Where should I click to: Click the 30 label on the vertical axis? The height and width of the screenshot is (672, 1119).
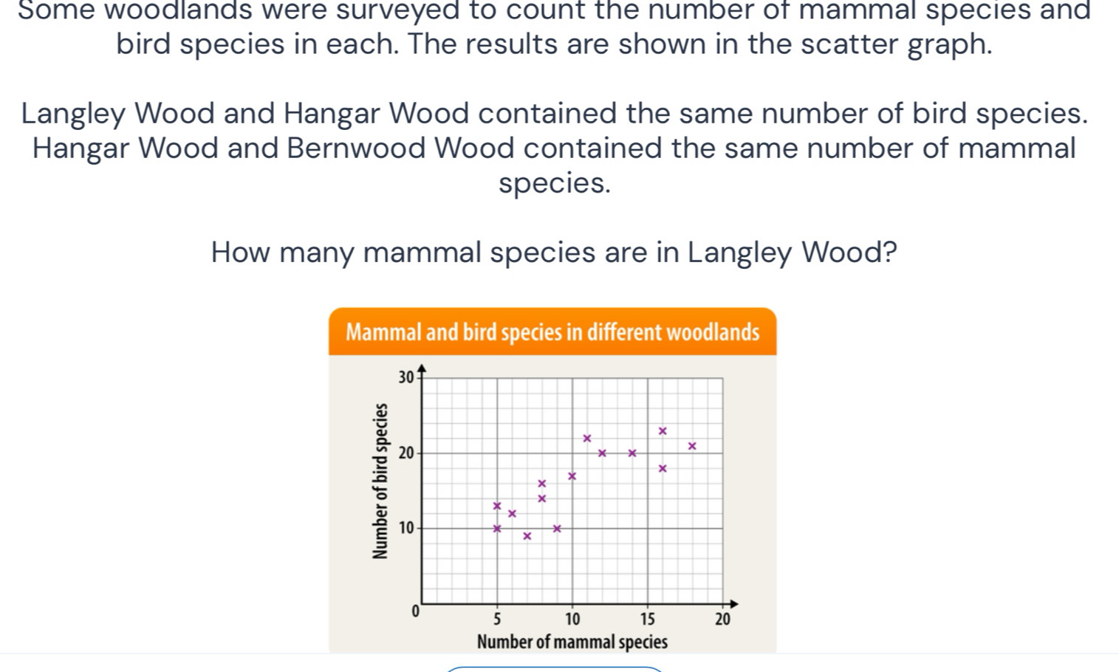404,378
